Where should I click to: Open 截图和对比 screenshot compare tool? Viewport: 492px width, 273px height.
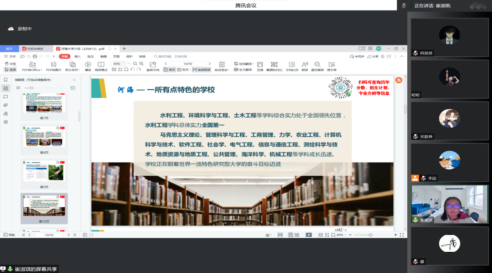coord(274,66)
